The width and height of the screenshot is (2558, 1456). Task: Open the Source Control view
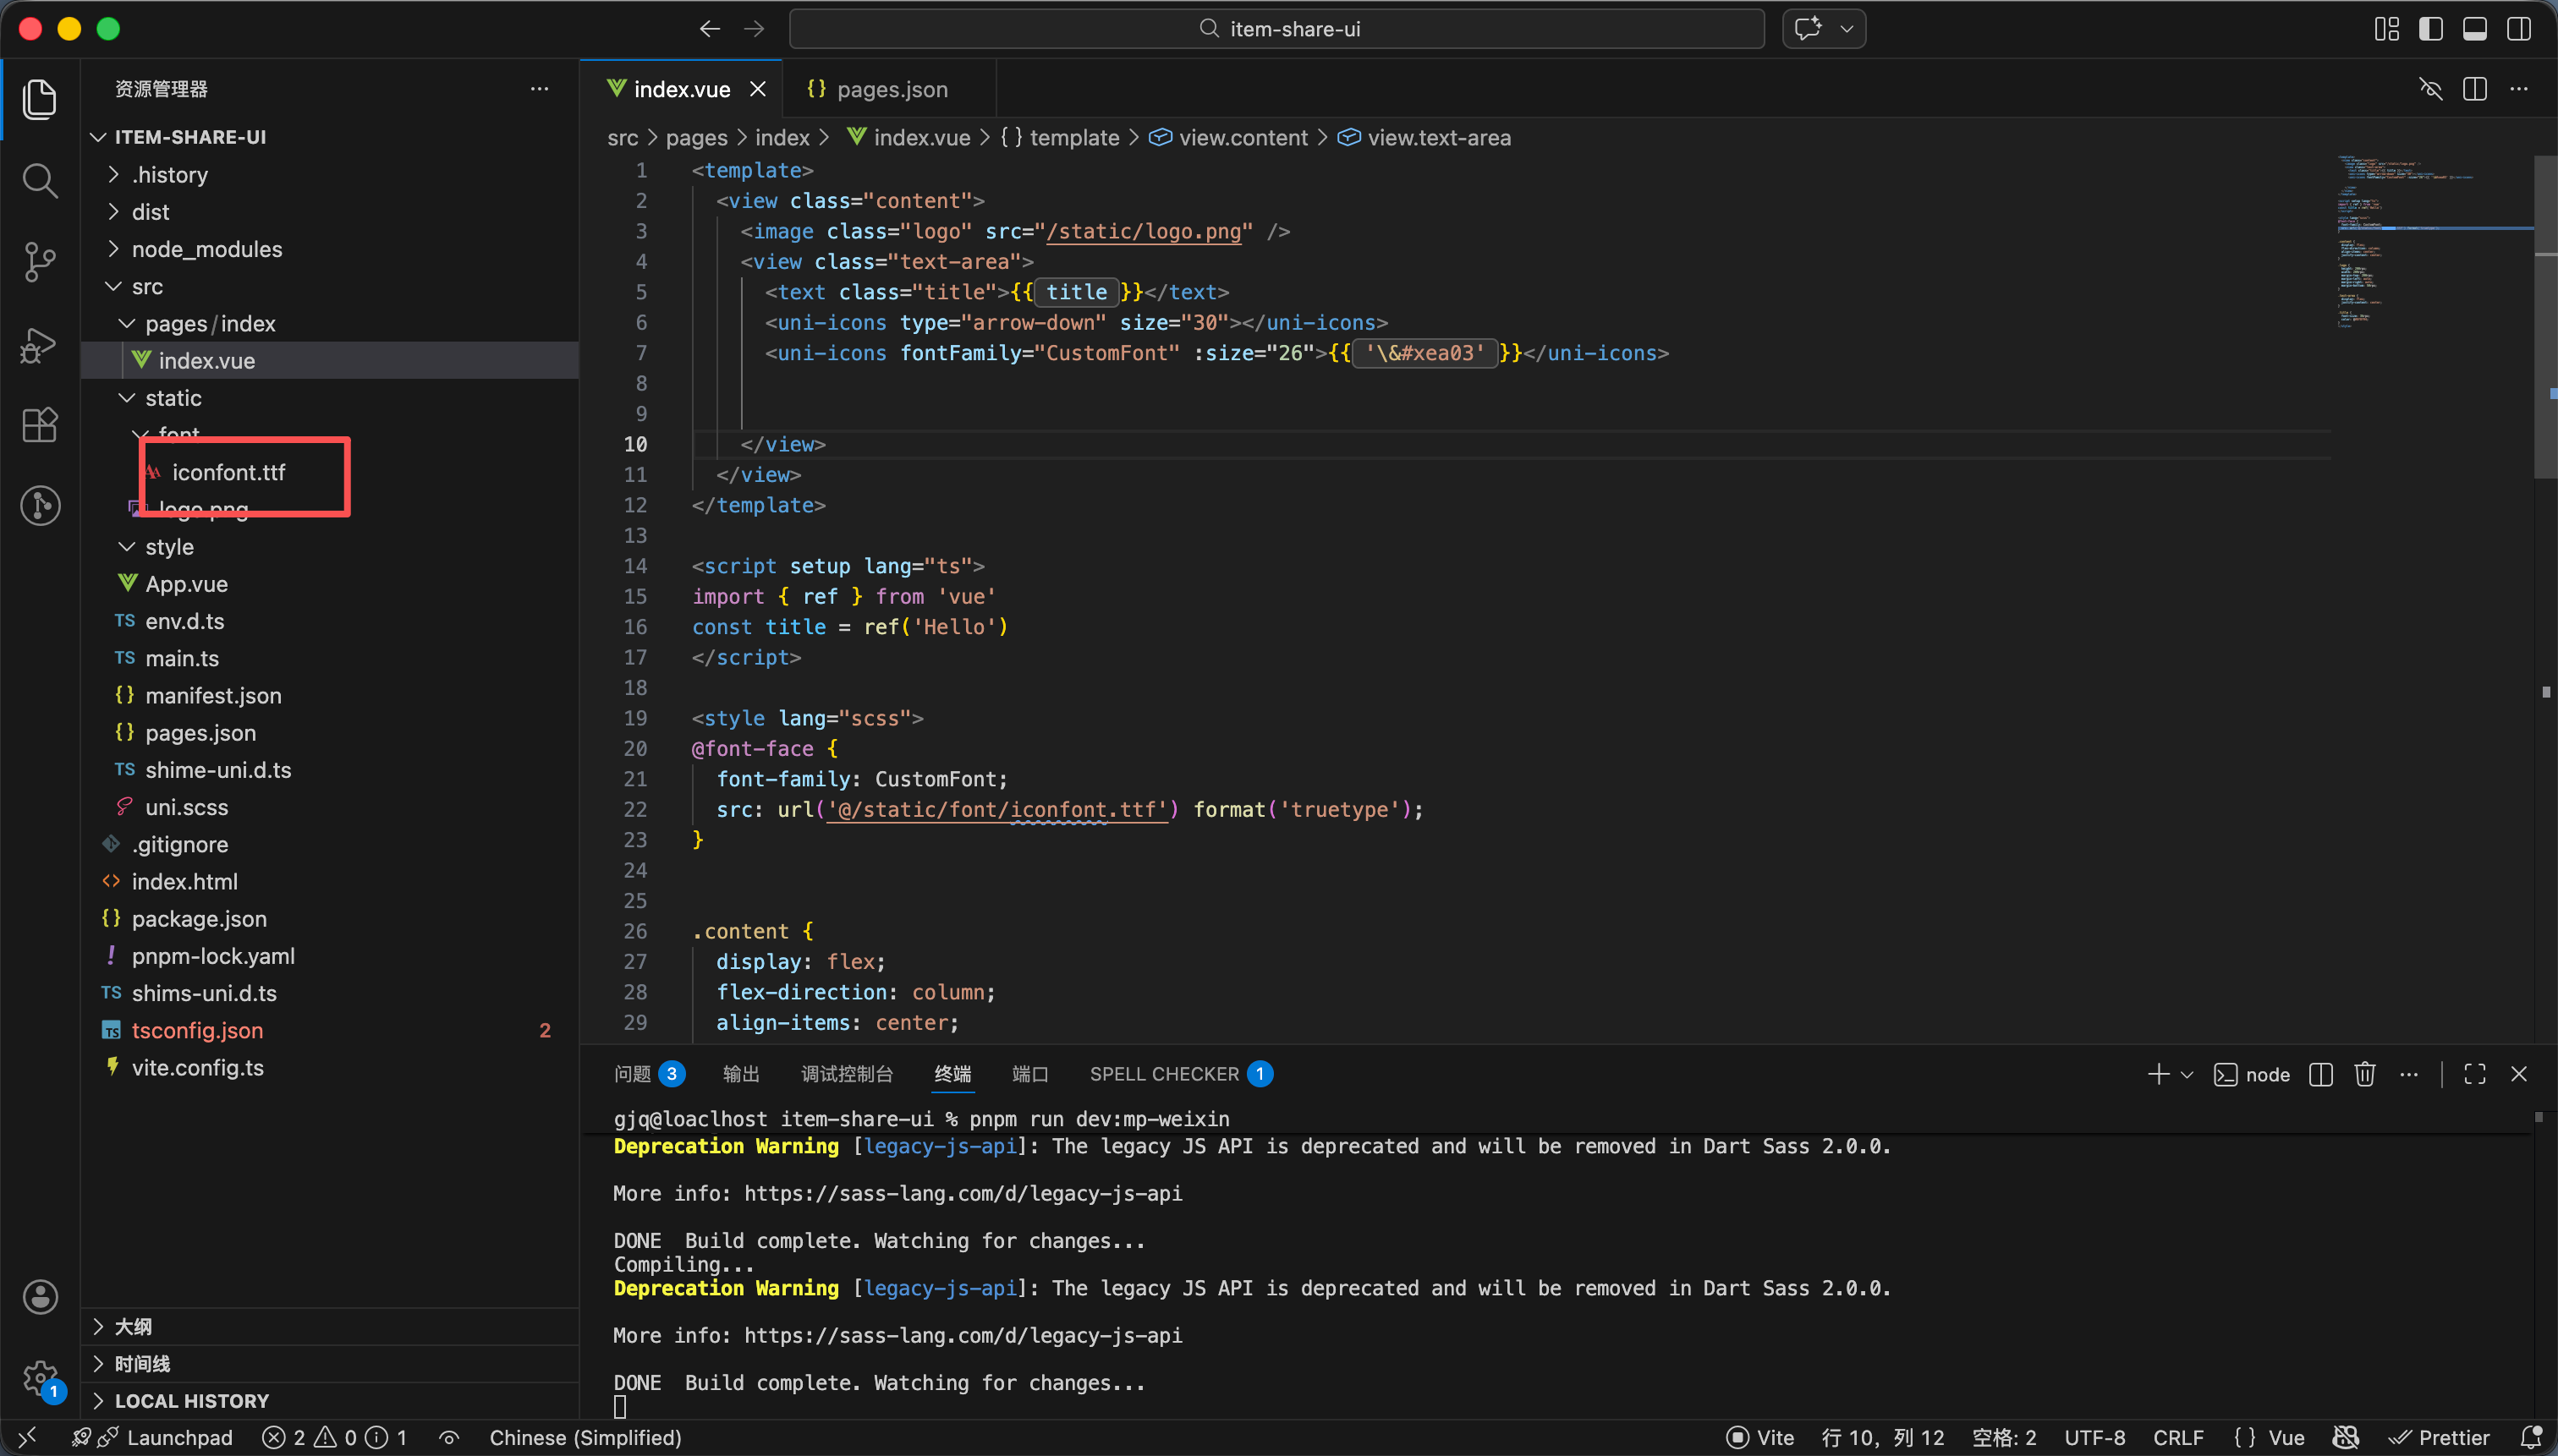click(x=40, y=262)
